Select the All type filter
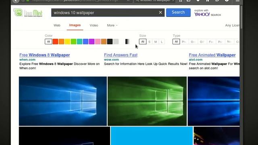This screenshot has width=258, height=145. pyautogui.click(x=176, y=41)
